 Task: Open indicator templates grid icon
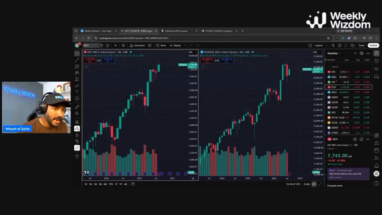[x=150, y=45]
